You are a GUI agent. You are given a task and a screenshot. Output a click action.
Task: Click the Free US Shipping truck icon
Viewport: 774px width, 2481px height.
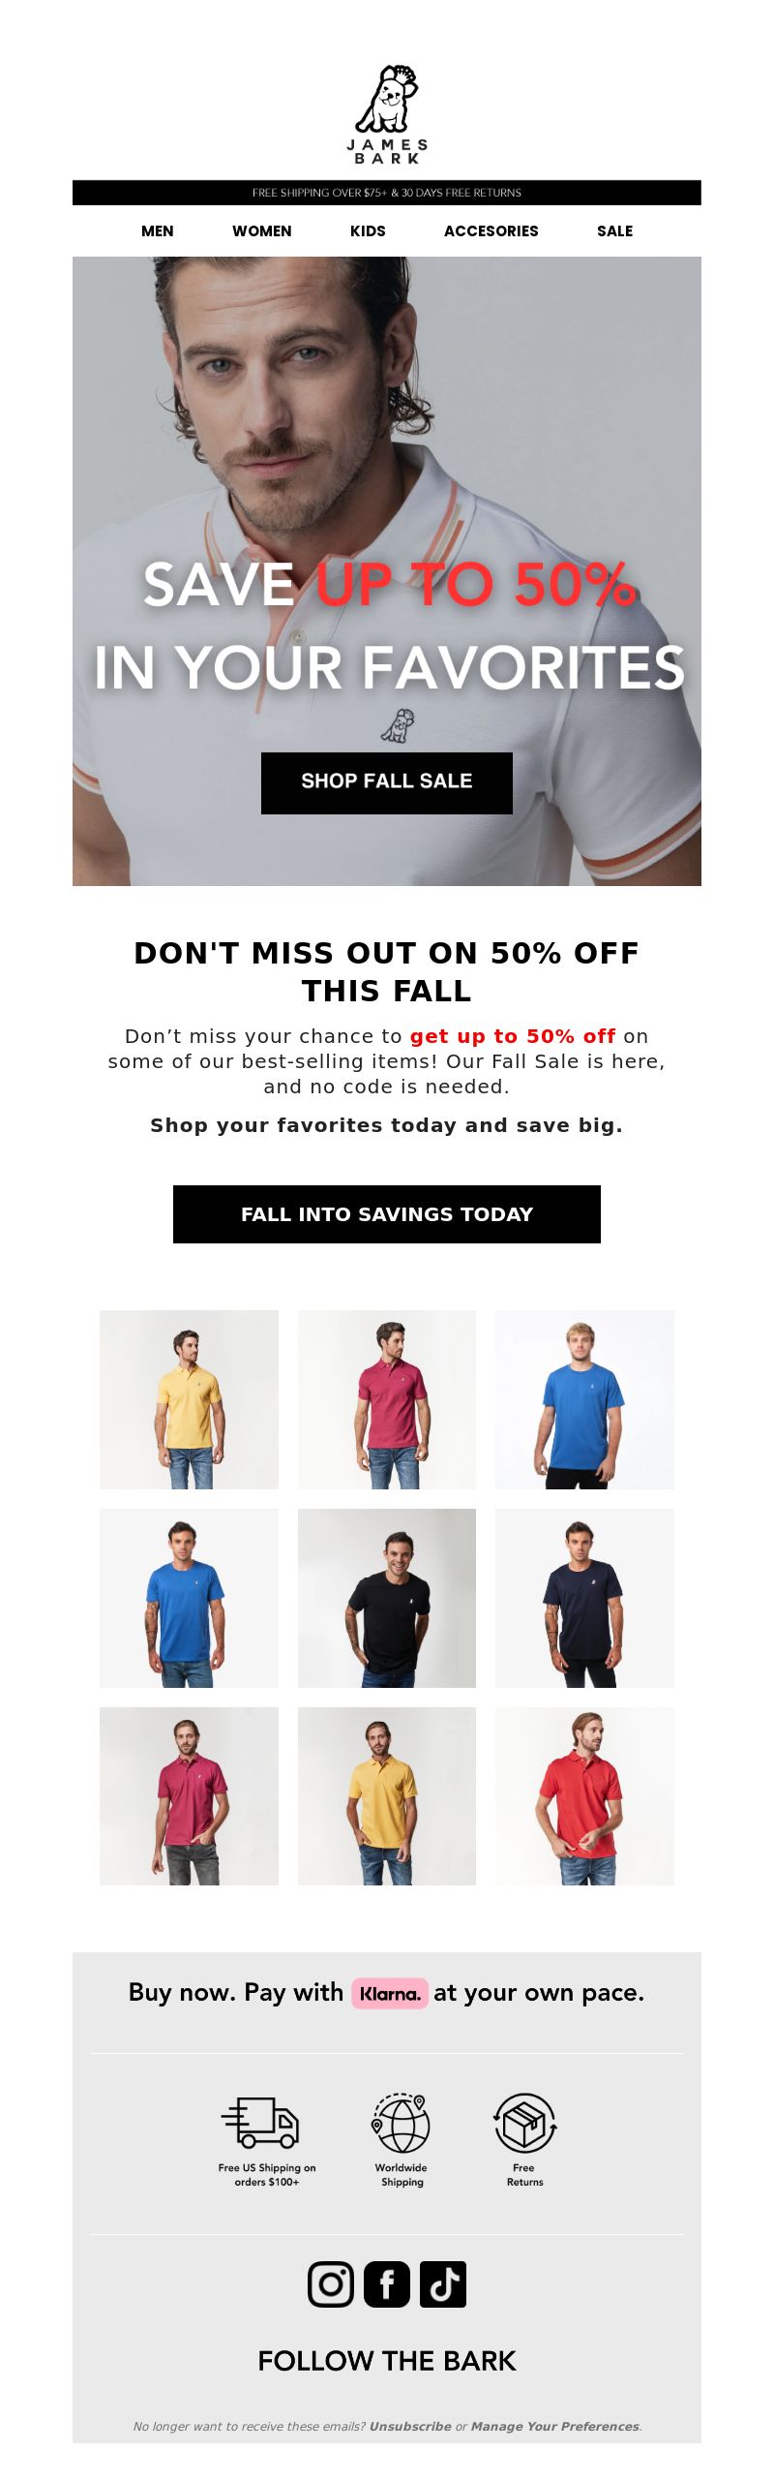click(x=260, y=2123)
